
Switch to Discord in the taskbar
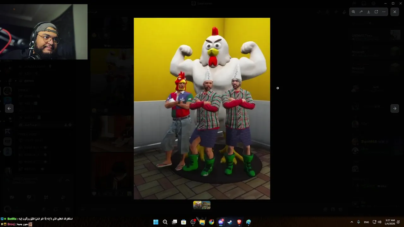click(x=221, y=222)
